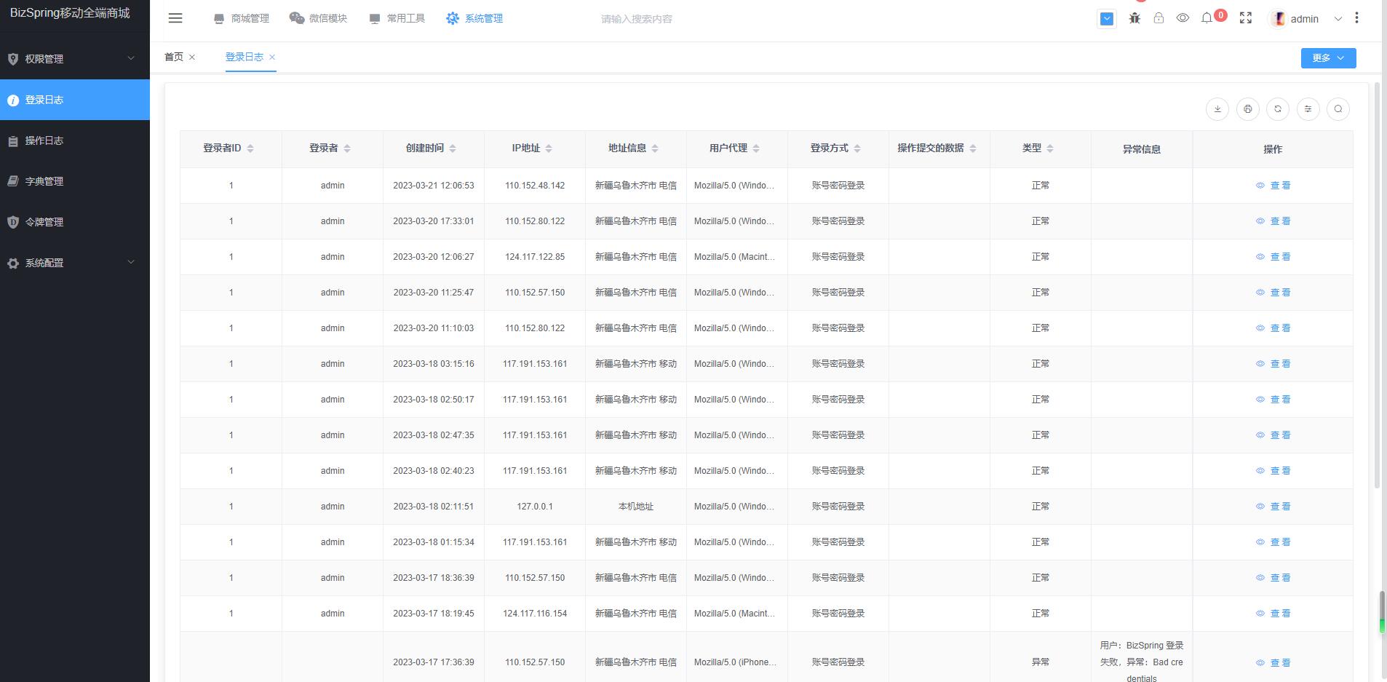Image resolution: width=1387 pixels, height=682 pixels.
Task: Click the eye theme icon in header
Action: (1183, 18)
